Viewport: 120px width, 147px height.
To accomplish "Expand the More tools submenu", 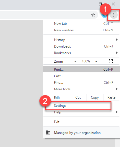I will (81, 89).
